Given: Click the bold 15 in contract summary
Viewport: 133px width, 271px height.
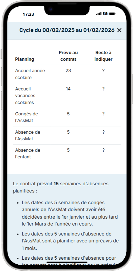Looking at the screenshot, I should [x=56, y=184].
